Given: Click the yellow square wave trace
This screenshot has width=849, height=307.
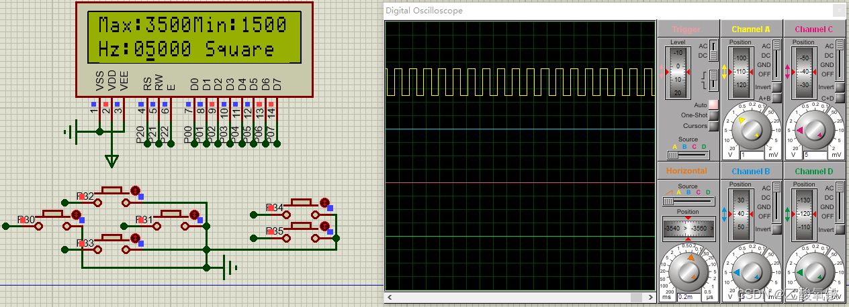Looking at the screenshot, I should pyautogui.click(x=521, y=82).
